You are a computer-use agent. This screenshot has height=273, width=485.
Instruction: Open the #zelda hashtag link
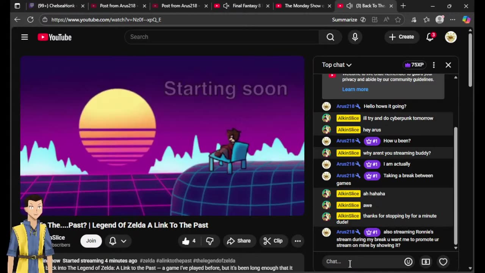click(x=147, y=261)
